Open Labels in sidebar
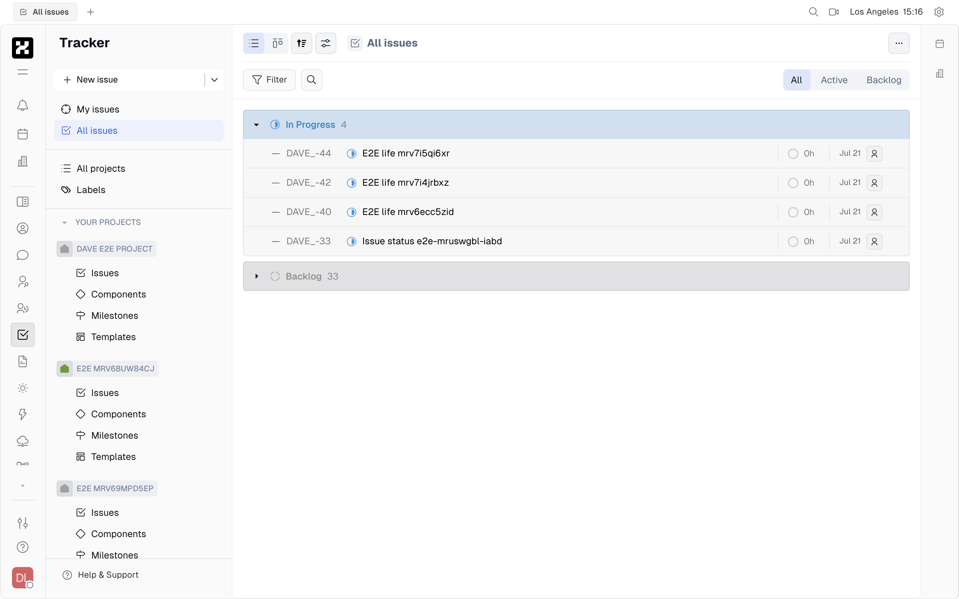Viewport: 959px width, 599px height. (139, 190)
